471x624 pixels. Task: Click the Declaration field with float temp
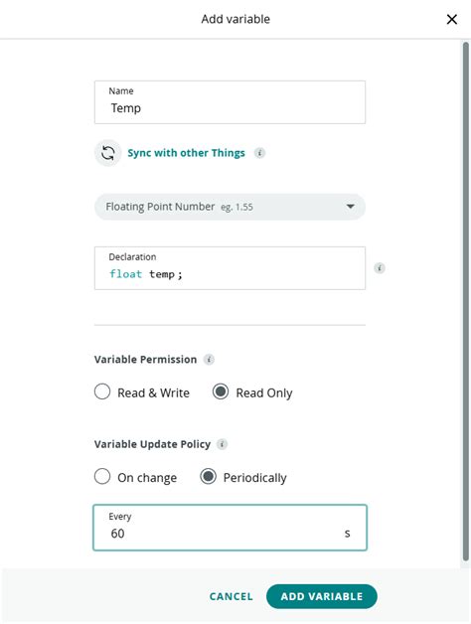[x=230, y=268]
